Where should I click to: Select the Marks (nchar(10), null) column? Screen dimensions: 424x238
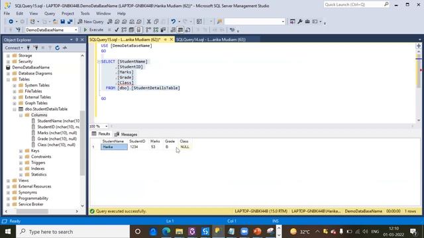[57, 133]
